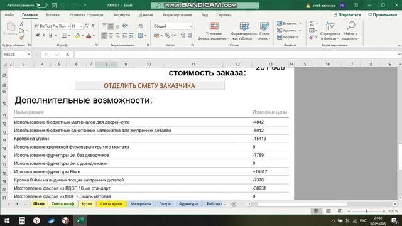402x226 pixels.
Task: Open Кухни sheet tab
Action: [87, 203]
